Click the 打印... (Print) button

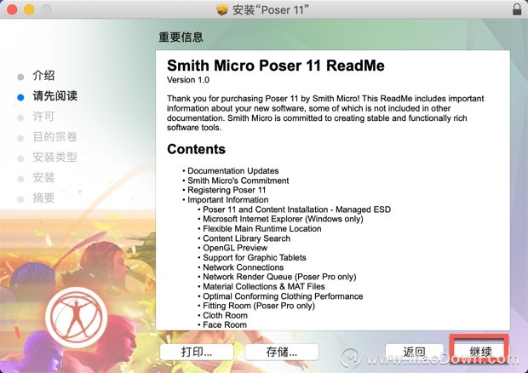tap(197, 352)
